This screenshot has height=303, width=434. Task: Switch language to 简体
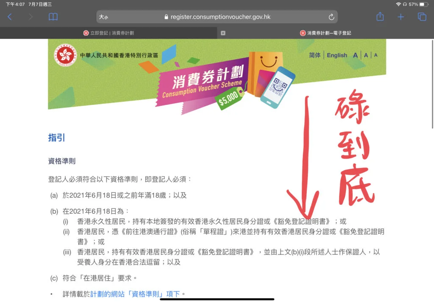315,55
